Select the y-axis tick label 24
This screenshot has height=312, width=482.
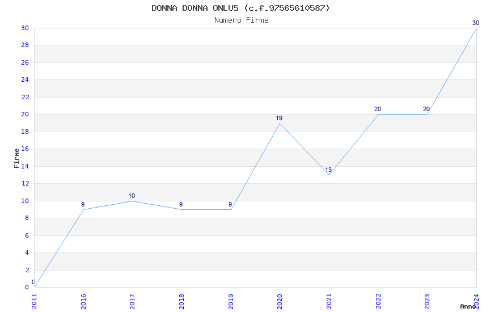[25, 79]
